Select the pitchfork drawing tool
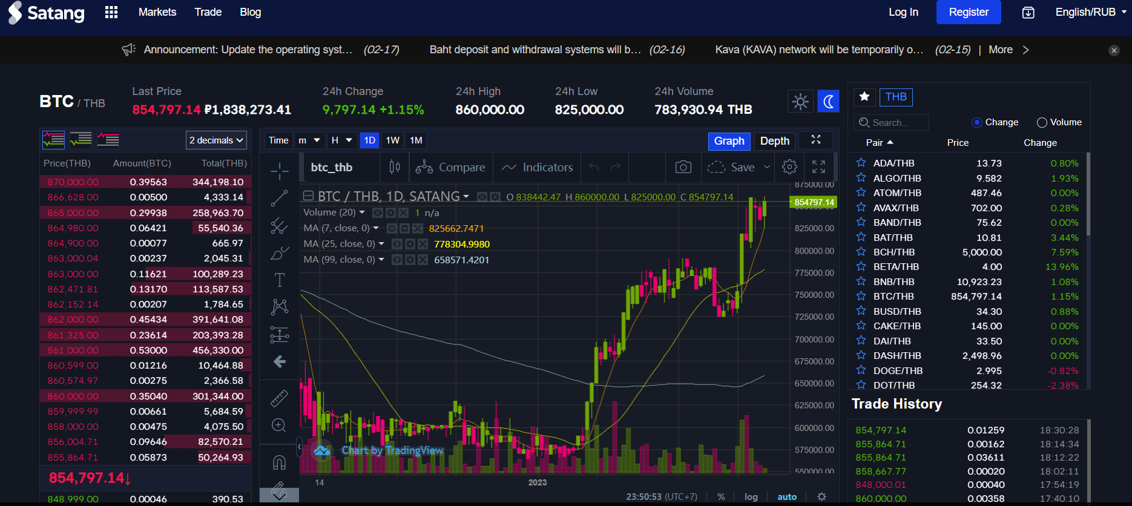 click(x=279, y=226)
